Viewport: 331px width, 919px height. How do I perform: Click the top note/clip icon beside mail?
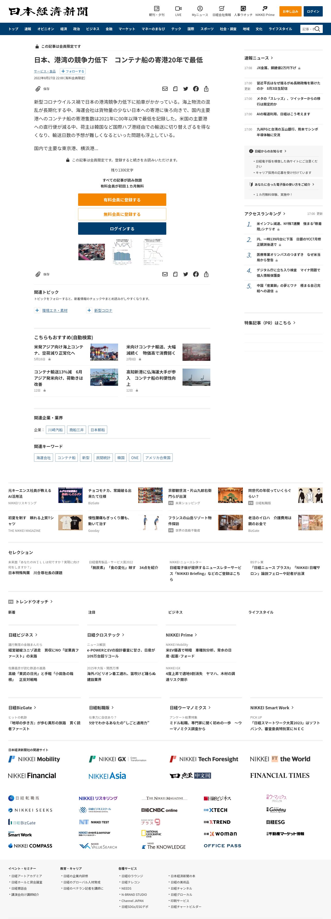pyautogui.click(x=175, y=89)
